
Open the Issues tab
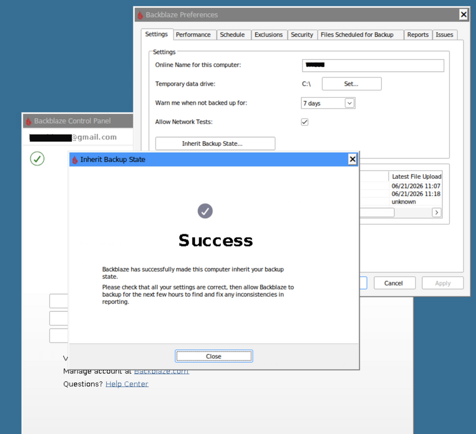(444, 35)
